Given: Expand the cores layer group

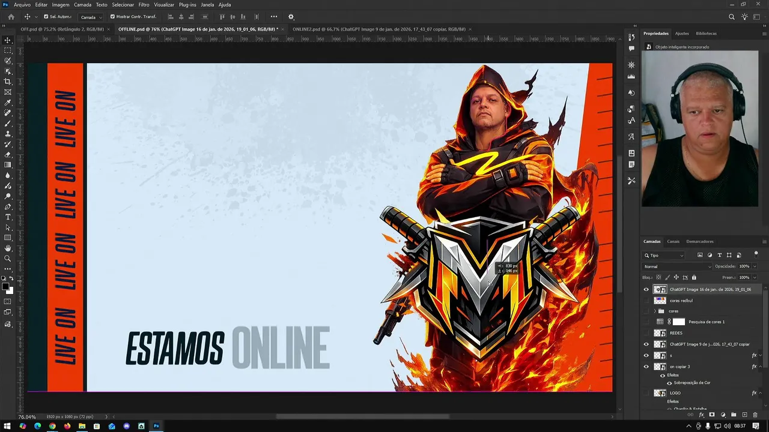Looking at the screenshot, I should (x=655, y=311).
